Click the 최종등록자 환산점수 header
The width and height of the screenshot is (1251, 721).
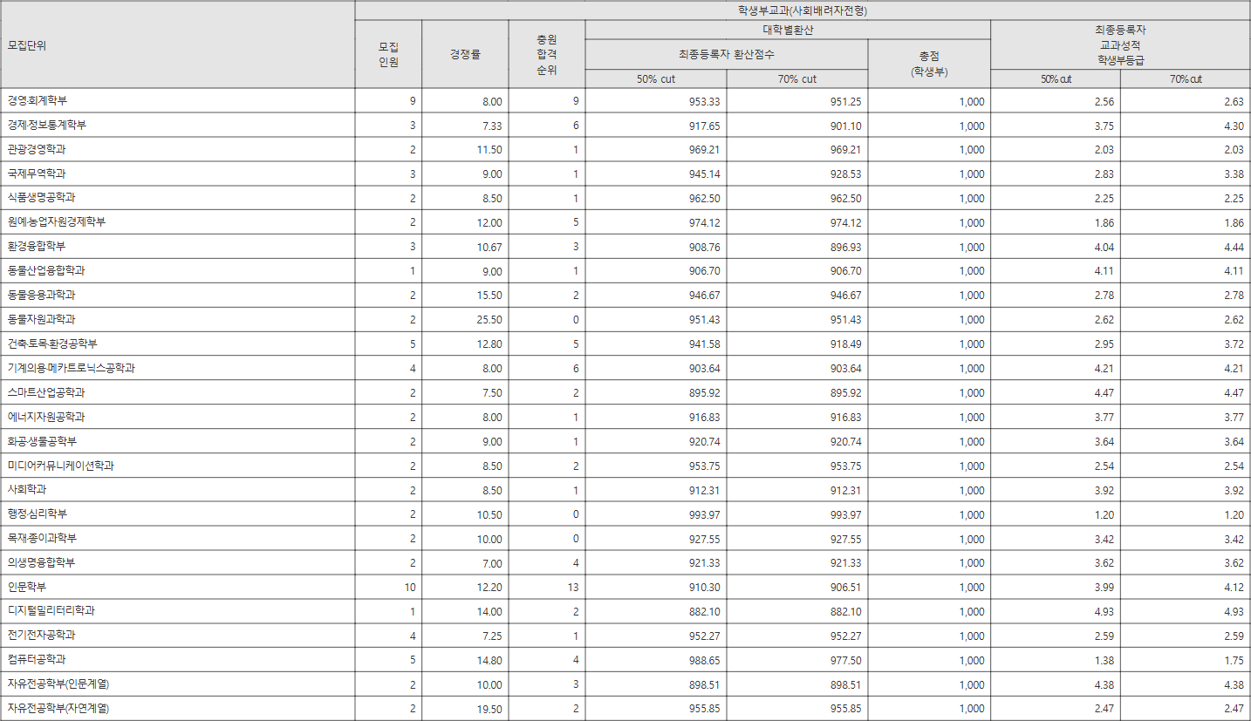click(726, 54)
